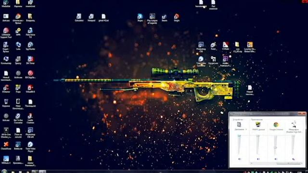308x173 pixels.
Task: Open the MediaGet desktop shortcut
Action: click(6, 3)
